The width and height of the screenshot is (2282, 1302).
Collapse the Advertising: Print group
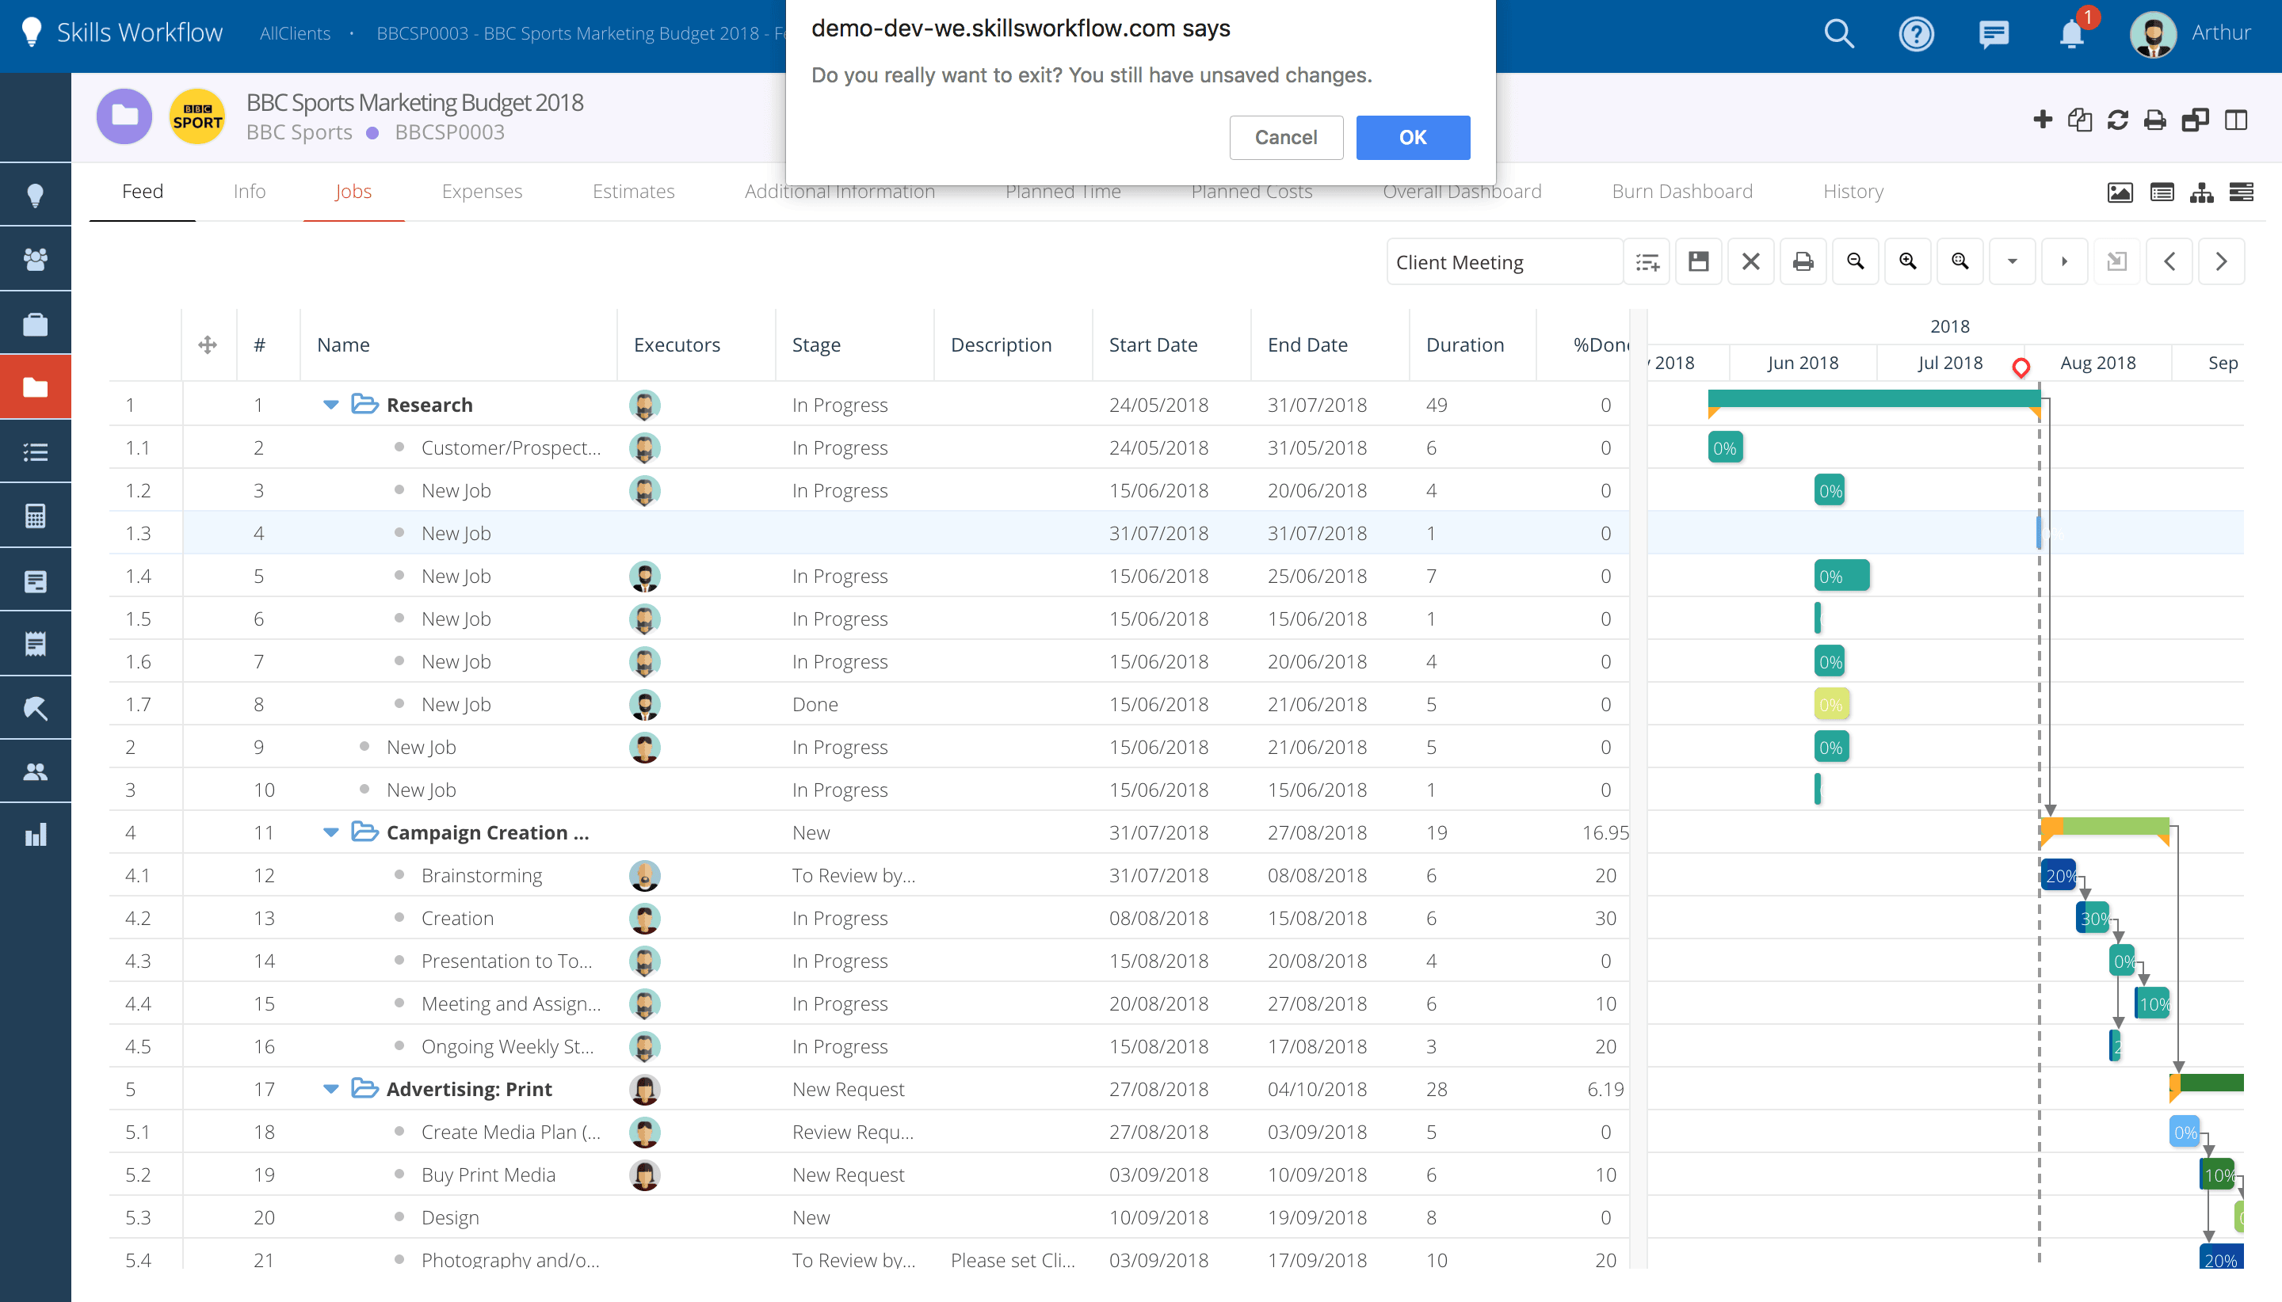pos(331,1089)
